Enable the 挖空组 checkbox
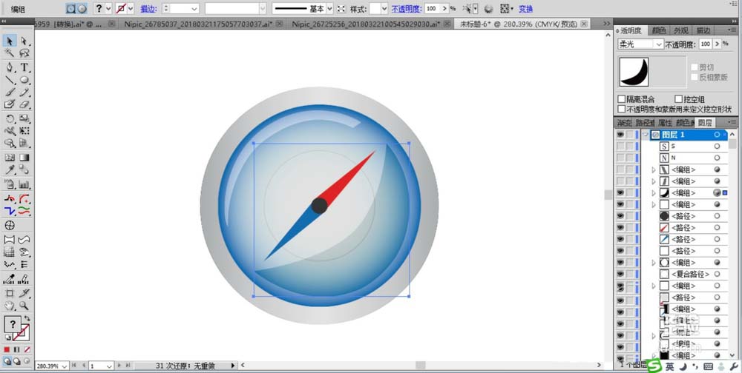This screenshot has height=373, width=742. tap(678, 99)
